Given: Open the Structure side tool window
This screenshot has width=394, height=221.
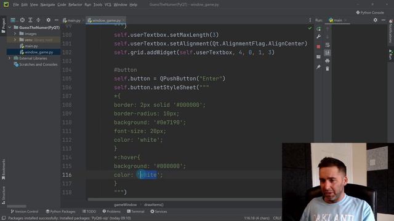Looking at the screenshot, I should click(3, 195).
